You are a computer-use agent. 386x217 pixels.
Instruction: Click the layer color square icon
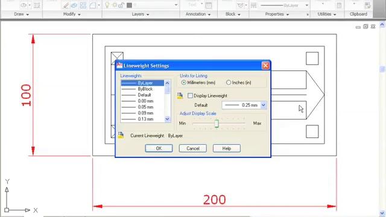[129, 5]
